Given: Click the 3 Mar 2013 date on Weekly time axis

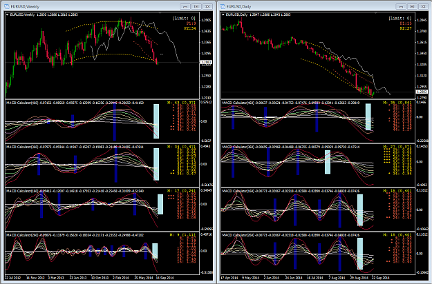Looking at the screenshot, I should (x=56, y=278).
